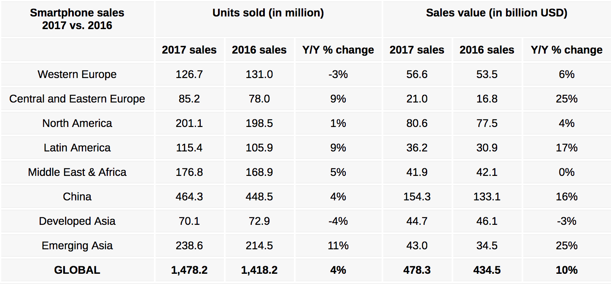Click the 154.3 China sales value cell
The width and height of the screenshot is (611, 286).
417,197
